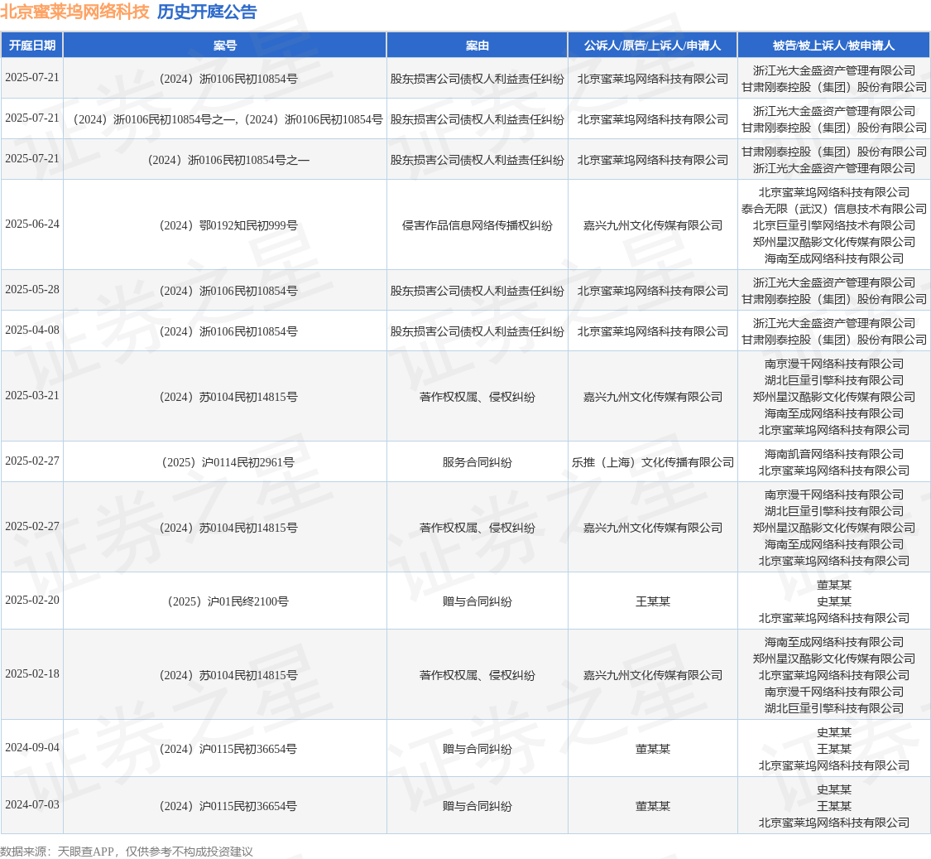931x859 pixels.
Task: Click the date cell 2025-03-21
Action: click(32, 395)
